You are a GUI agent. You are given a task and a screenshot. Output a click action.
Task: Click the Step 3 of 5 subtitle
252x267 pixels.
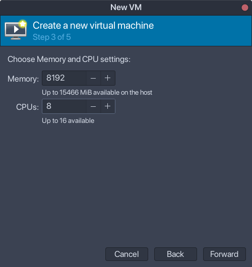[x=52, y=37]
